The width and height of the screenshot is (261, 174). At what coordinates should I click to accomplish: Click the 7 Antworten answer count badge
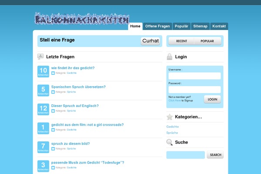43,147
